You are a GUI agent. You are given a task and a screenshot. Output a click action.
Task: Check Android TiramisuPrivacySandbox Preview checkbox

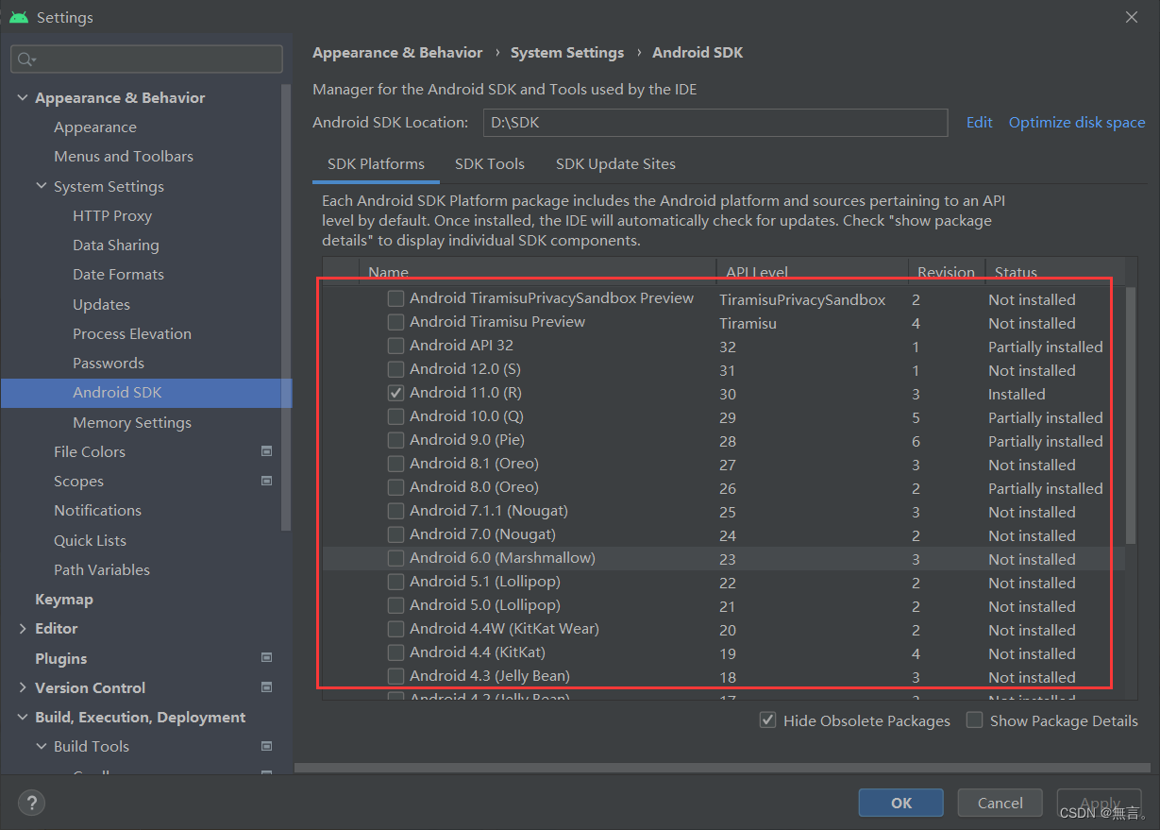pos(396,298)
